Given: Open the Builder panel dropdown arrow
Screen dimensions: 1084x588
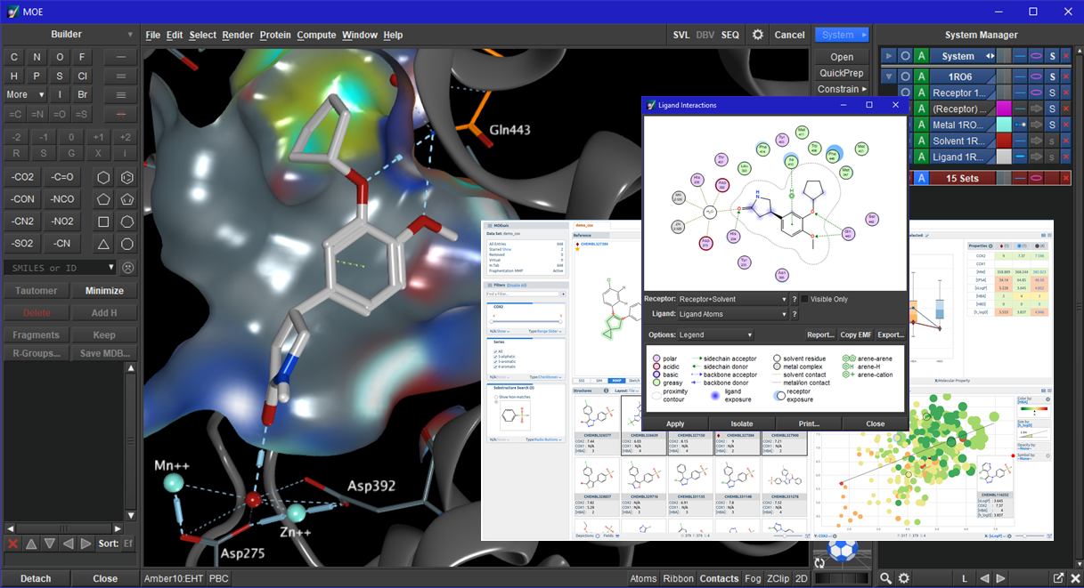Looking at the screenshot, I should click(x=131, y=35).
